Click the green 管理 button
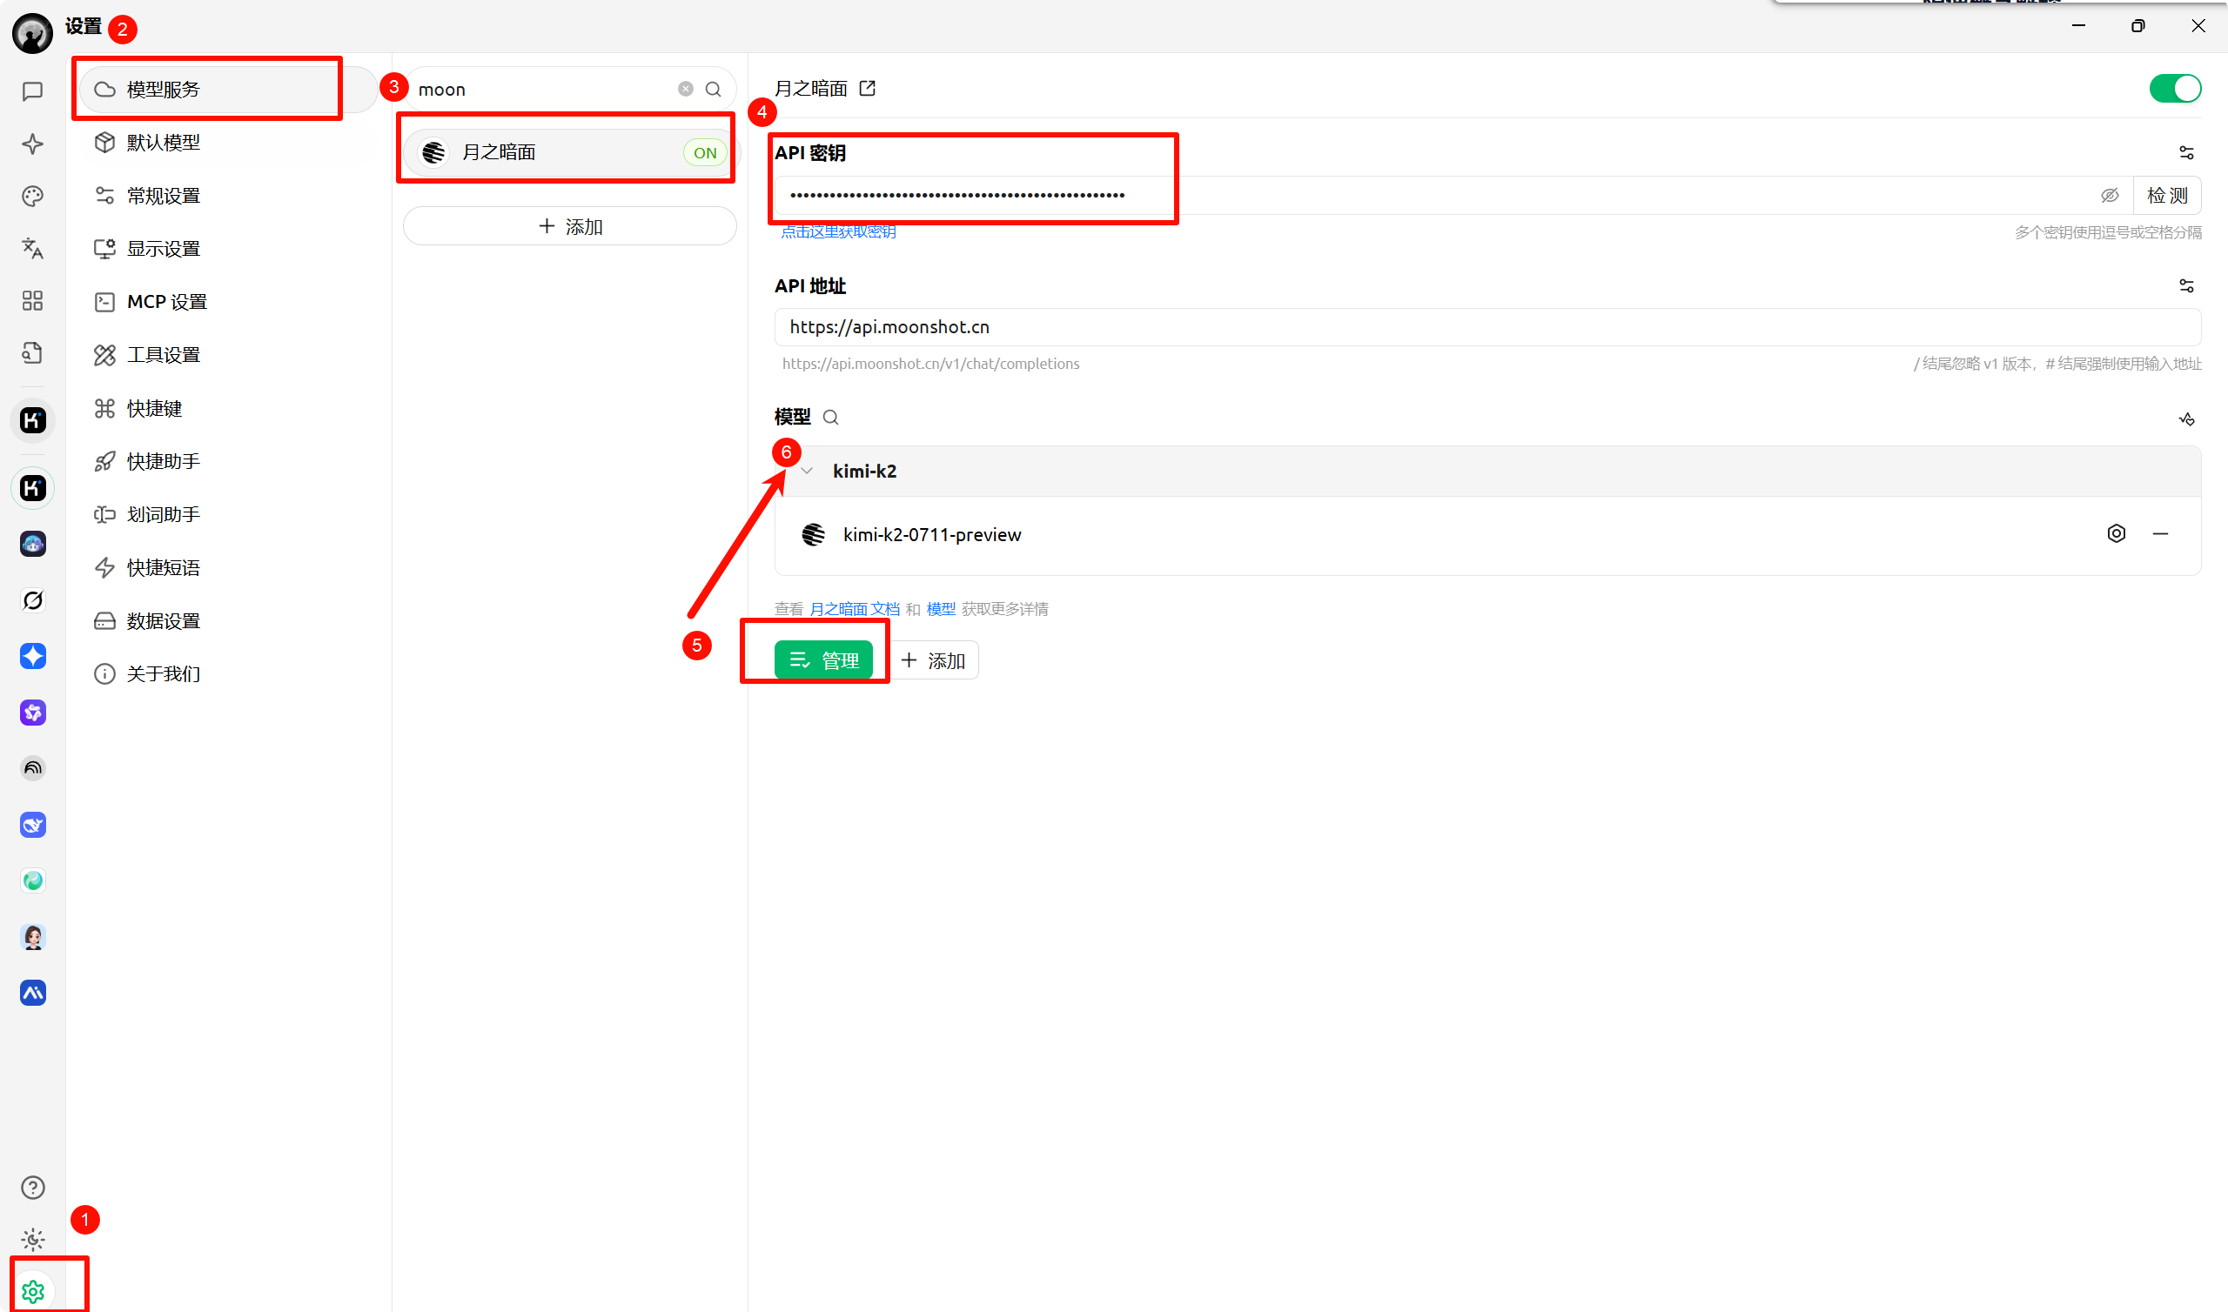Viewport: 2228px width, 1312px height. 823,660
